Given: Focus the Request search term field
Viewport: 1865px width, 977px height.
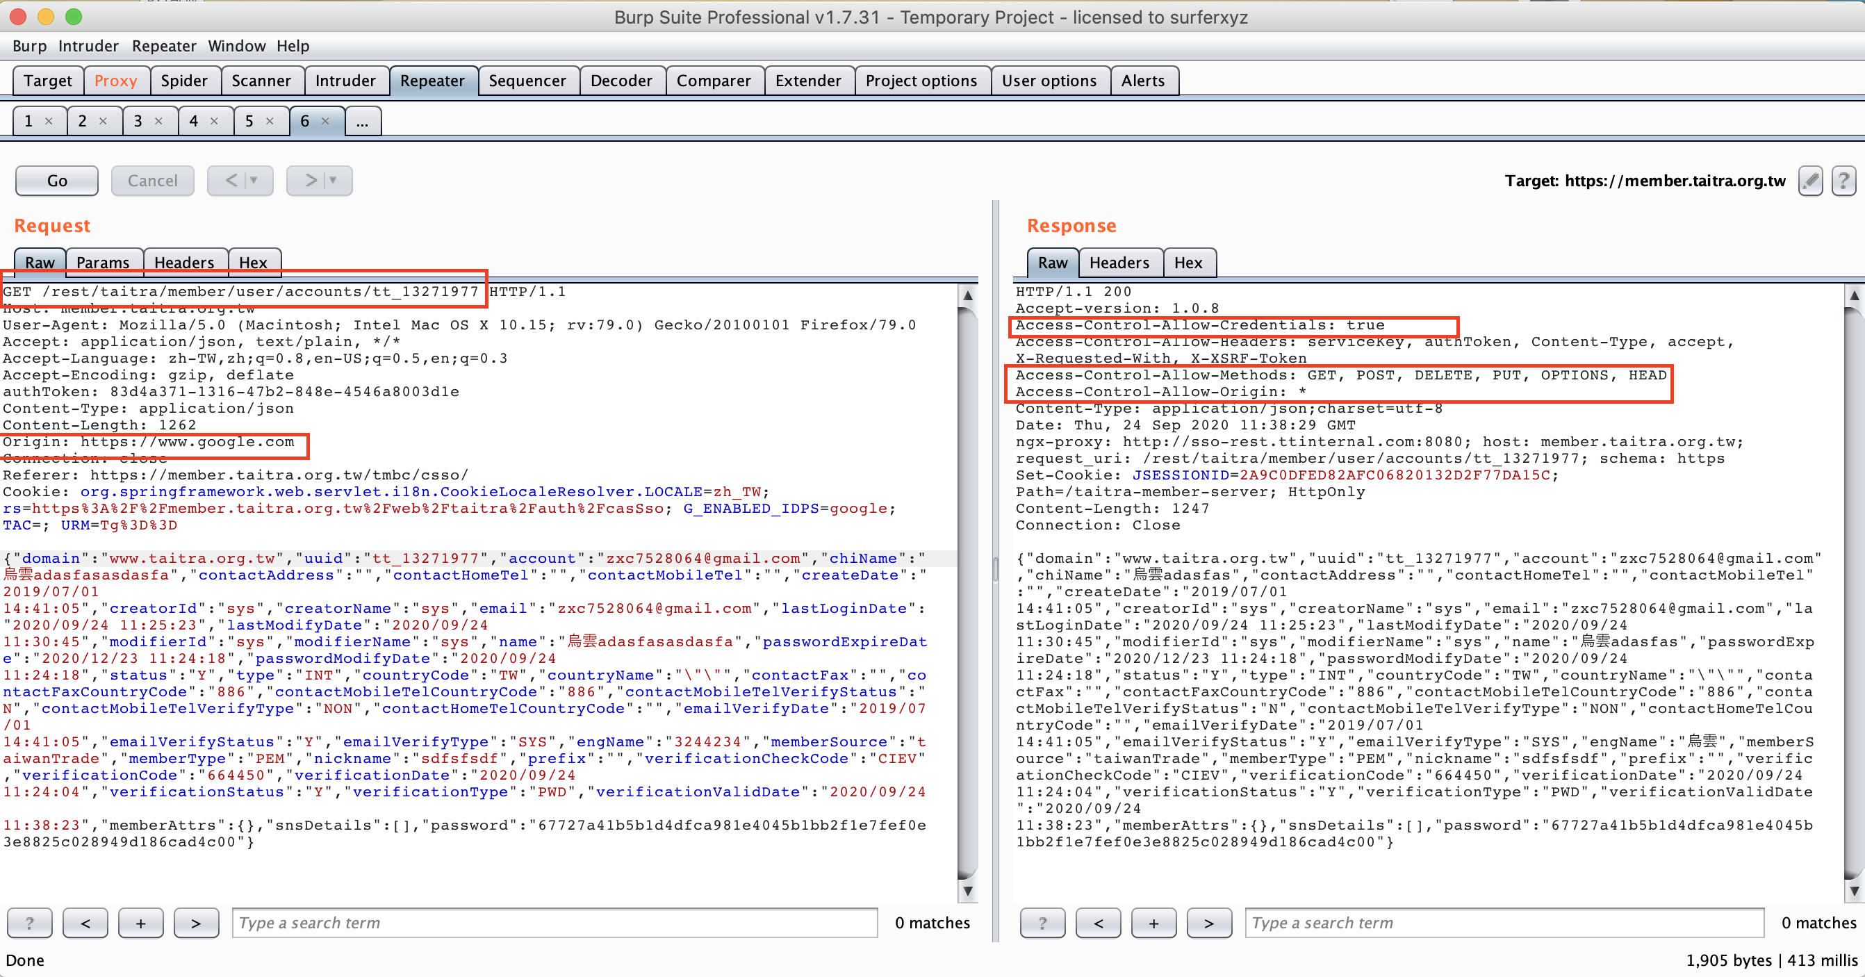Looking at the screenshot, I should [554, 923].
